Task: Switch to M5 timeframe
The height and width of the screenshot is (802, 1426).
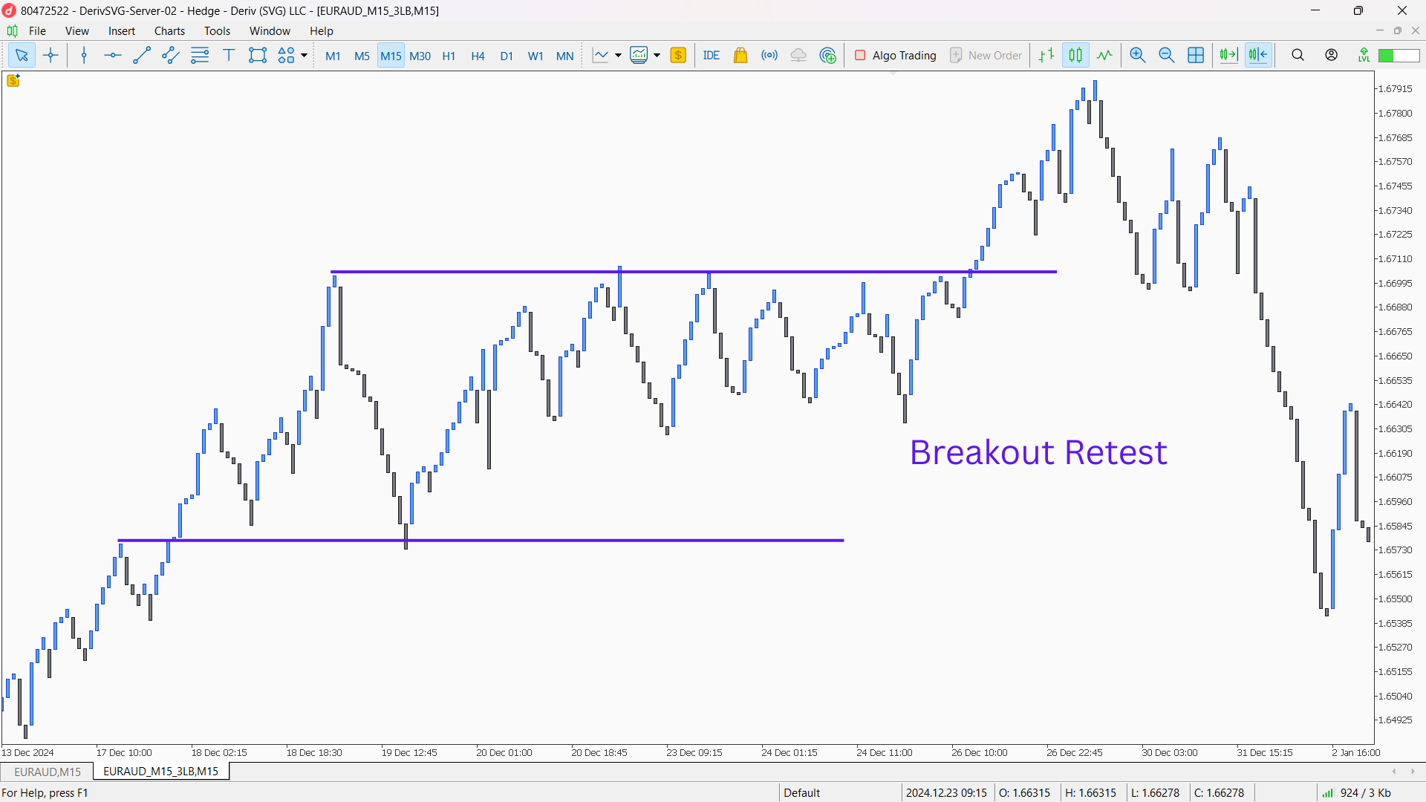Action: [x=362, y=56]
